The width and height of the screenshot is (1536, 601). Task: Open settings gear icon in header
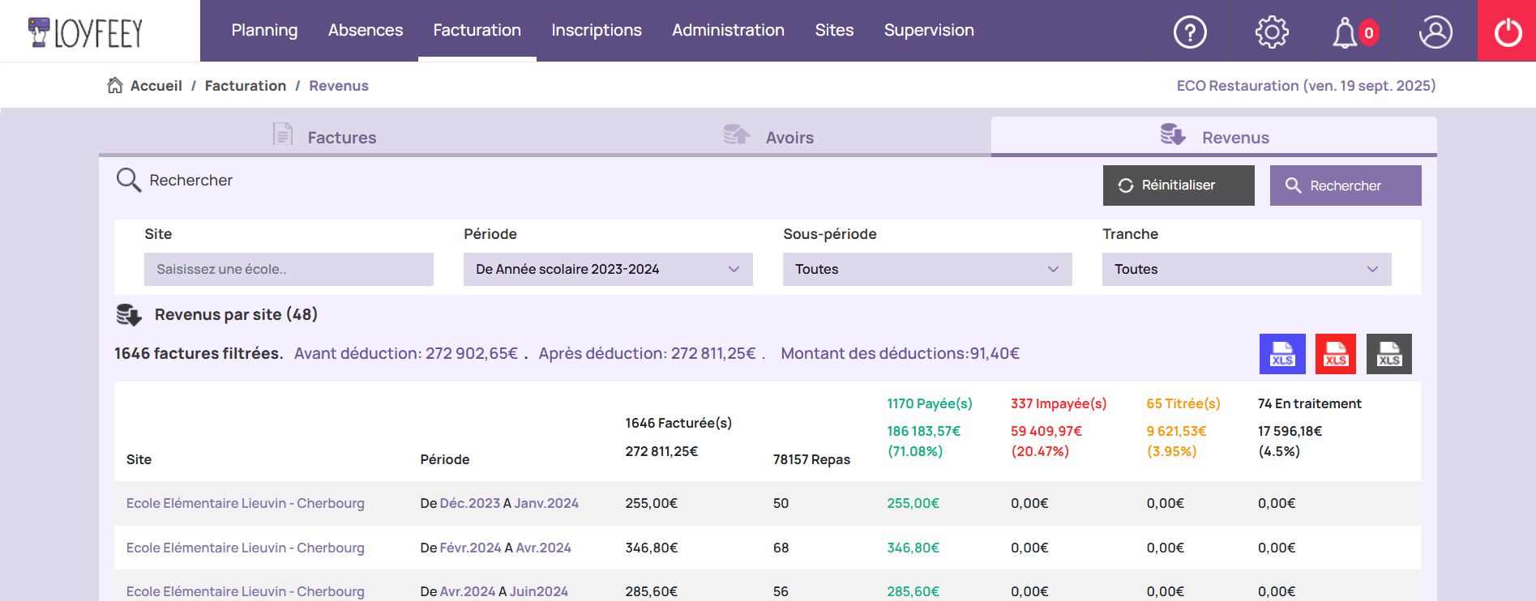click(1272, 32)
